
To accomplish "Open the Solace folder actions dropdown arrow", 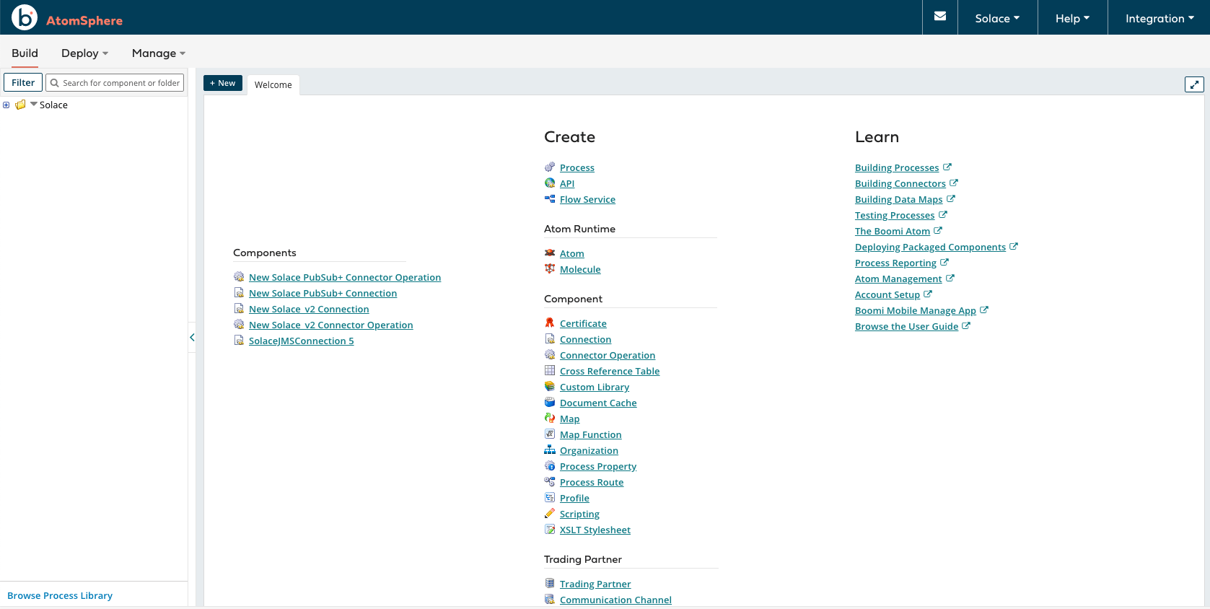I will 33,105.
